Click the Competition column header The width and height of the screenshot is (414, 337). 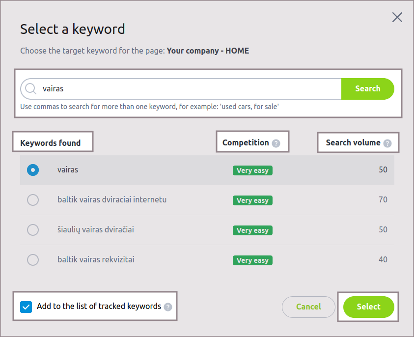(246, 143)
